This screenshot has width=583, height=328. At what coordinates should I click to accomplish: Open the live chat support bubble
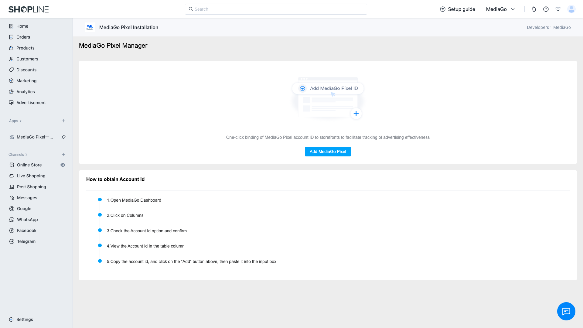[x=566, y=311]
